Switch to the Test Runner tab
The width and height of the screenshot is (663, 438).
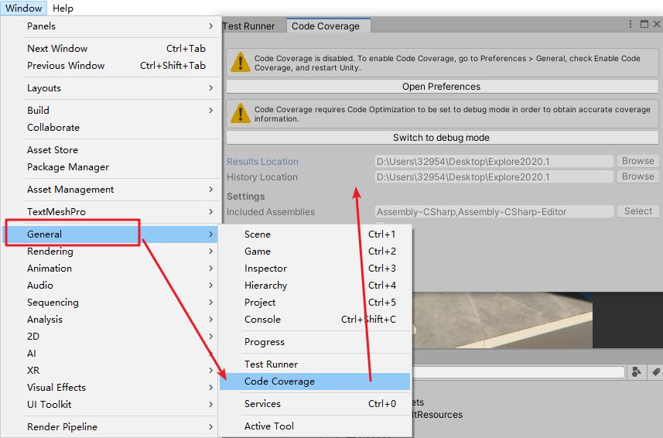248,26
